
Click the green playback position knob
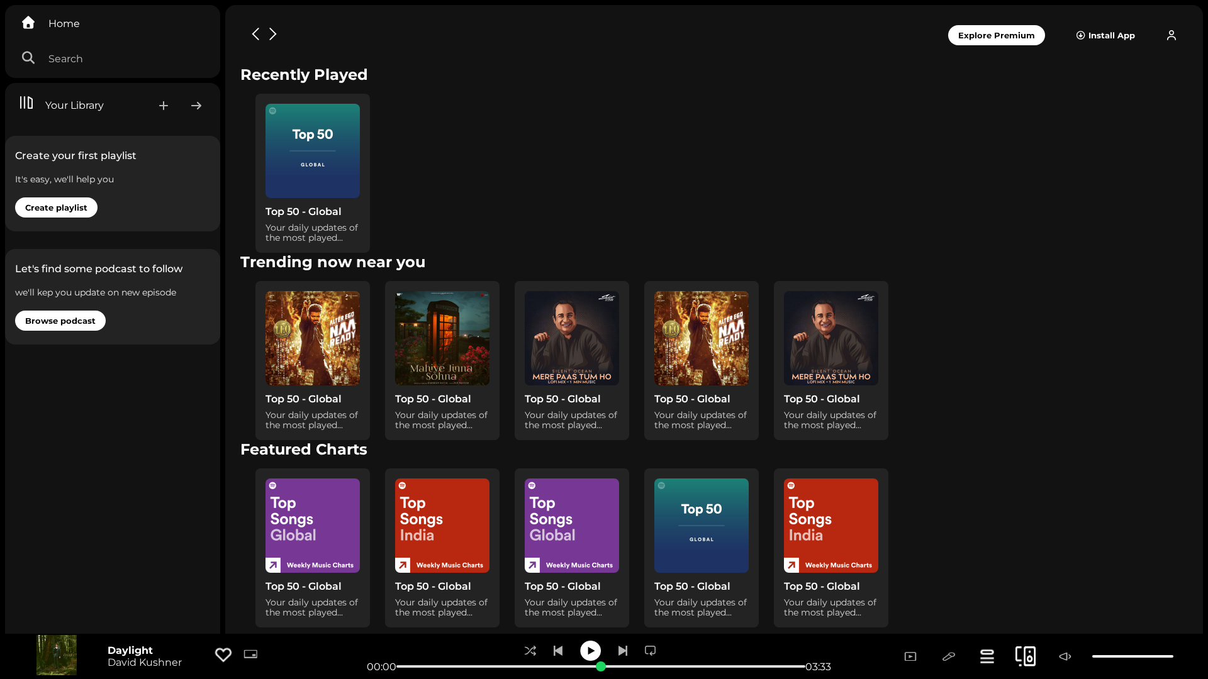601,666
